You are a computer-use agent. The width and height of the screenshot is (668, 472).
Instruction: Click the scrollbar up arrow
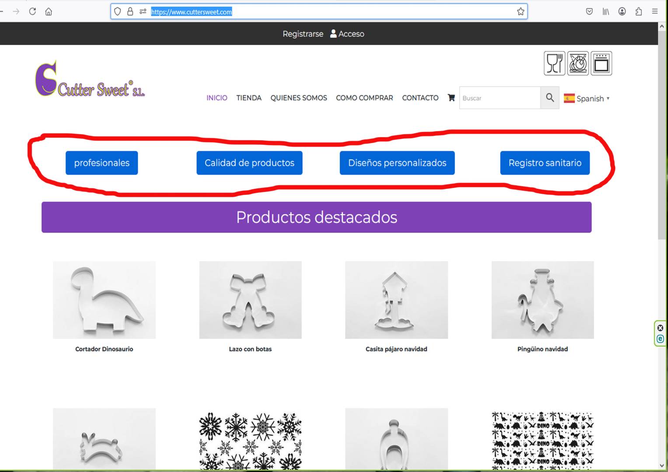point(662,27)
